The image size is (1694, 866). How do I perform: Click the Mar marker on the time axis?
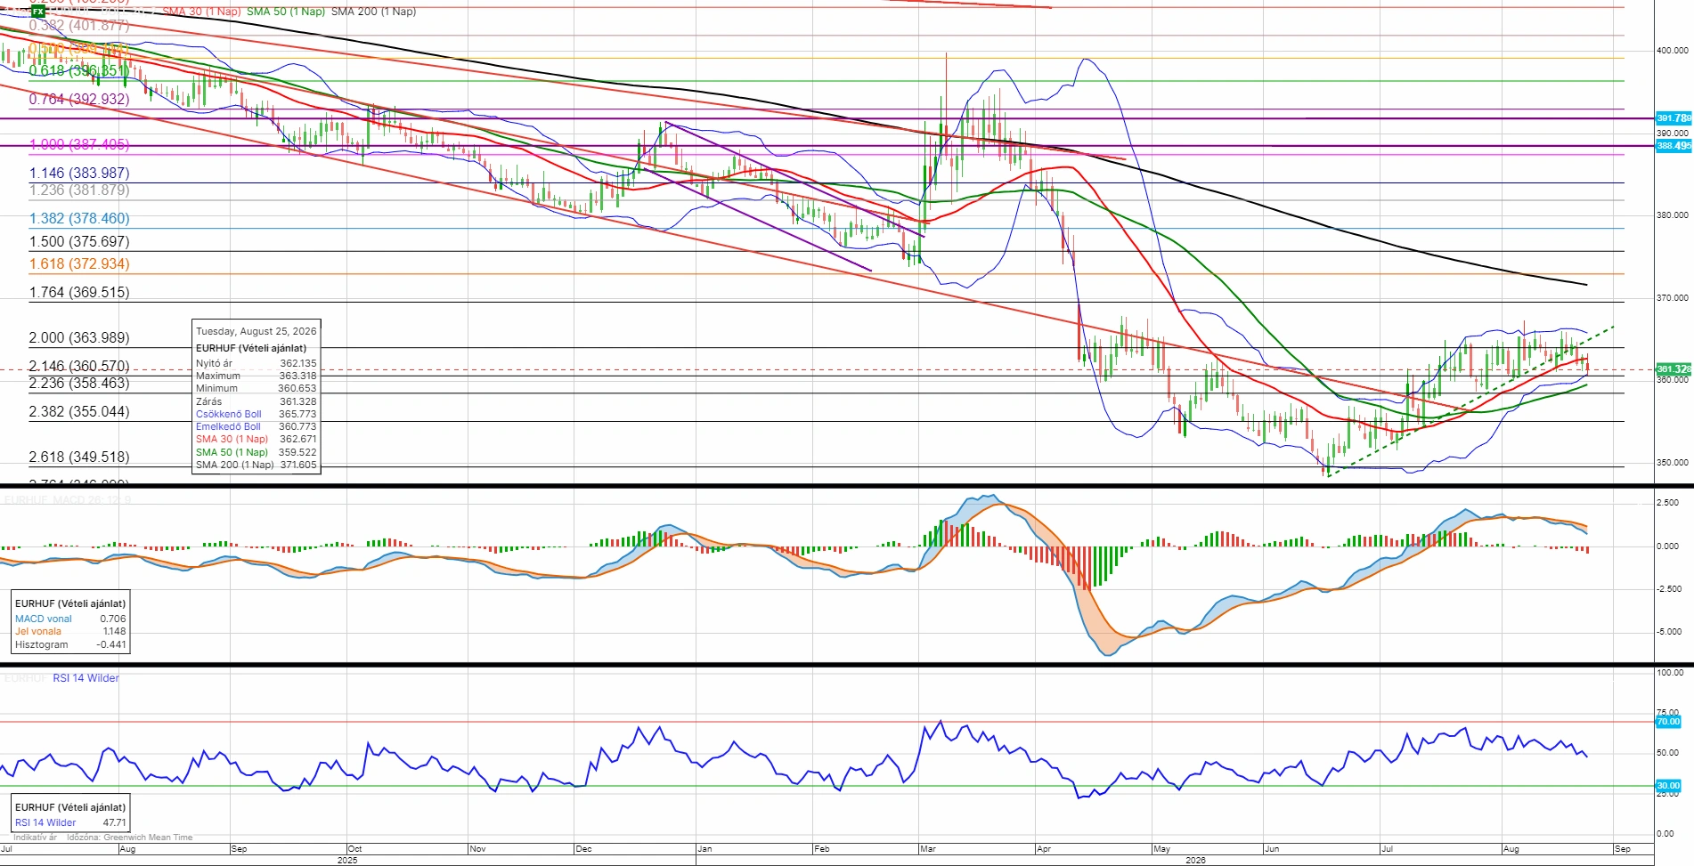coord(928,849)
